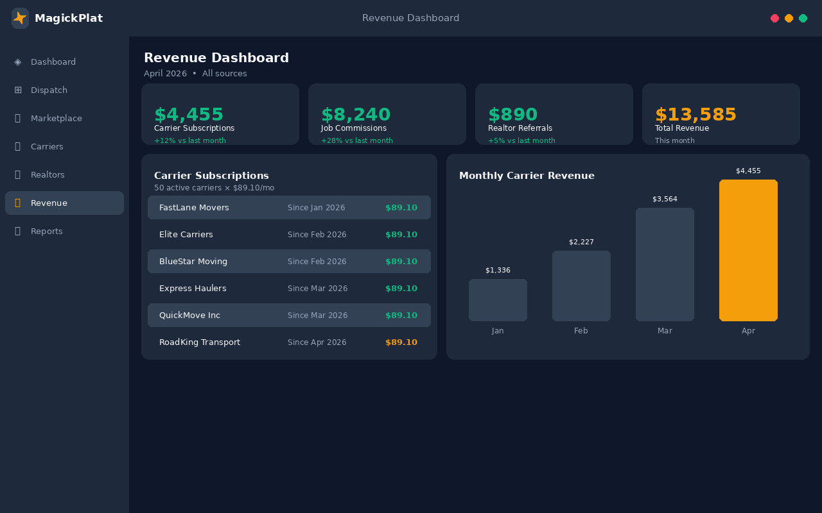
Task: Click the icon beside Dashboard in sidebar
Action: (x=18, y=62)
